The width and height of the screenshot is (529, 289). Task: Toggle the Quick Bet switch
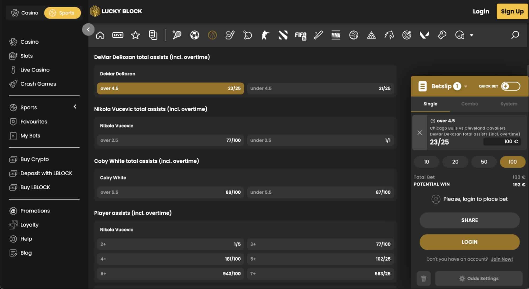coord(510,86)
